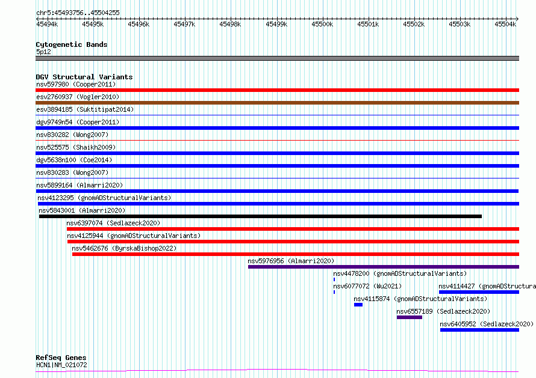The image size is (536, 378).
Task: Open variant nsv4115874 (gnomADStructuralVariants) label
Action: tap(420, 299)
